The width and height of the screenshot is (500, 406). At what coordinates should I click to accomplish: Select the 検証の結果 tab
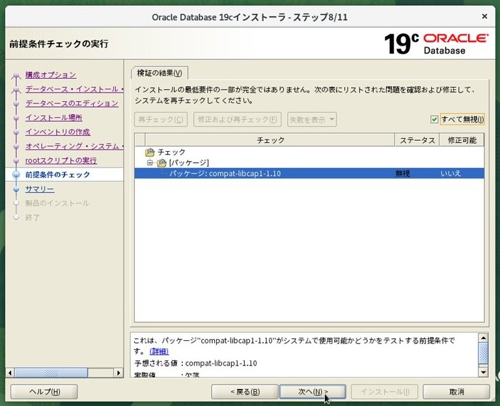pyautogui.click(x=160, y=73)
